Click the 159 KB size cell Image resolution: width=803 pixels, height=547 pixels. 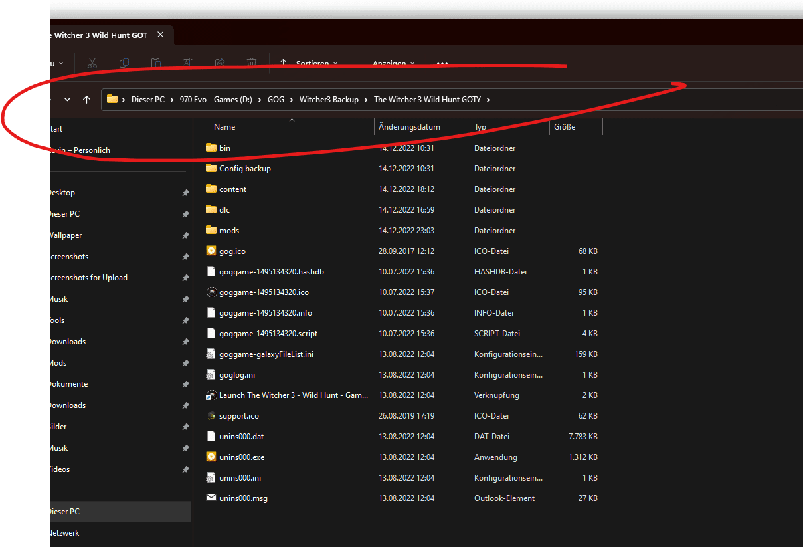586,354
